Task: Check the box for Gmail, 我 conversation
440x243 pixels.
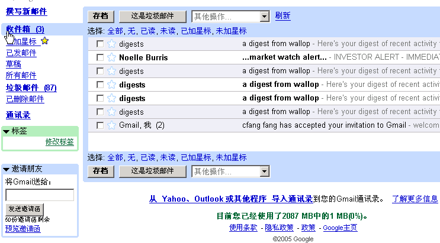Action: pos(99,125)
